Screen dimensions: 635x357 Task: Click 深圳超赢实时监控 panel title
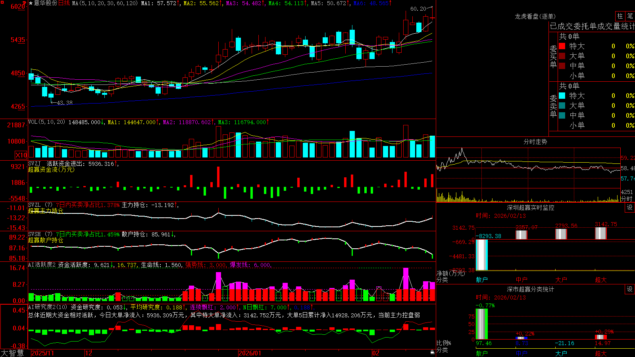tap(531, 207)
